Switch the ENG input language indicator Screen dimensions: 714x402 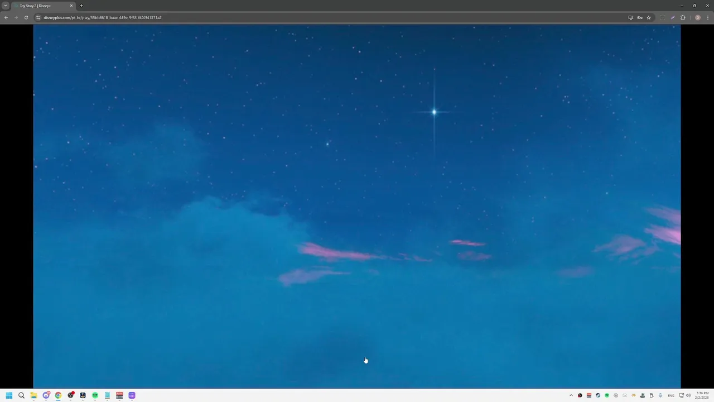coord(671,395)
